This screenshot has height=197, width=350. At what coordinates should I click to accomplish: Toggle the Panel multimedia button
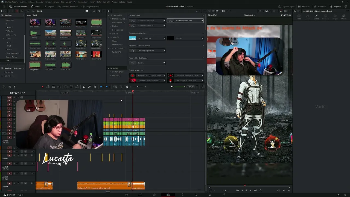point(18,7)
